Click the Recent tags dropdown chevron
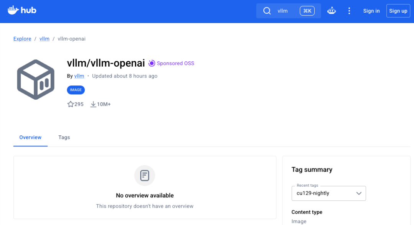 359,193
